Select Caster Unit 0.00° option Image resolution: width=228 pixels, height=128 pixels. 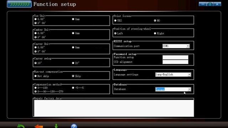[x=36, y=47]
